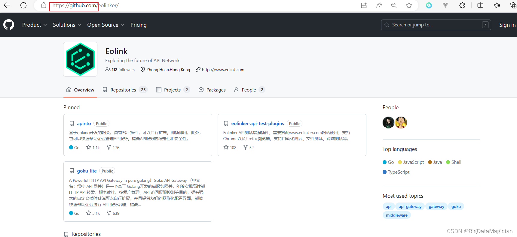Expand the Open Source dropdown menu
The width and height of the screenshot is (517, 237).
106,25
